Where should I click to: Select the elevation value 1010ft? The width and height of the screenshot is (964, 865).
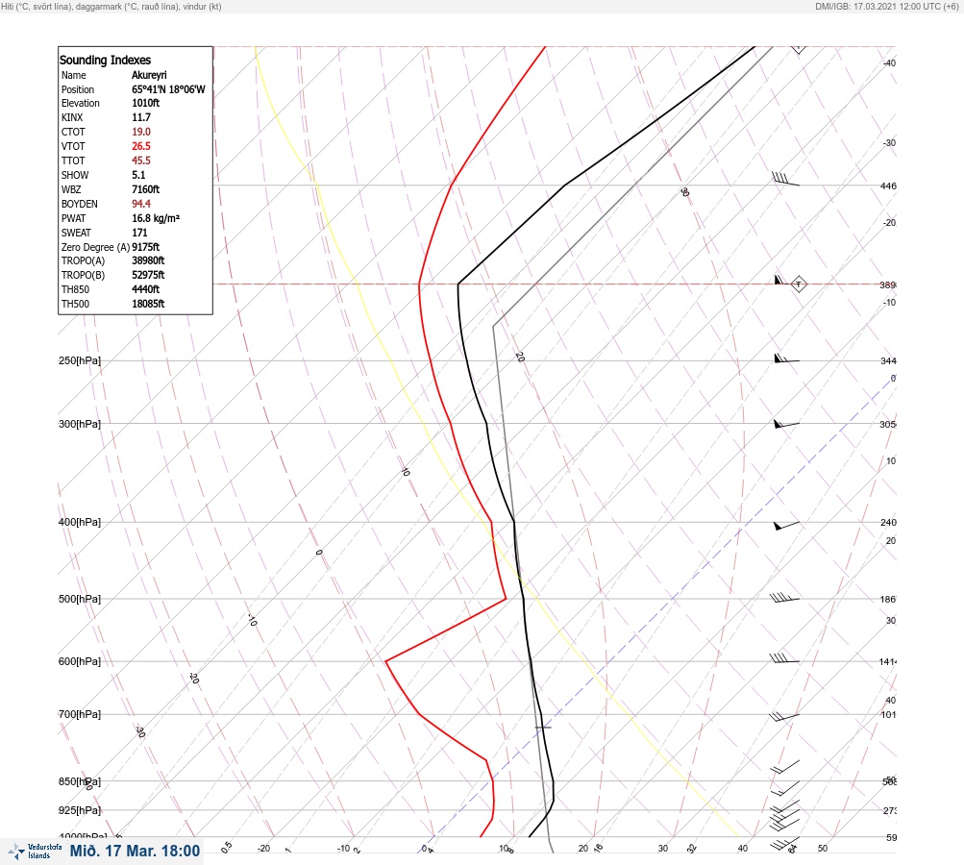click(x=146, y=103)
